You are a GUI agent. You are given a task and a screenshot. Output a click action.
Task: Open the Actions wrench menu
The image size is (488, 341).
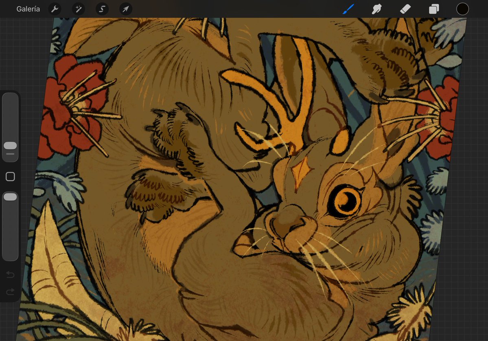tap(55, 9)
